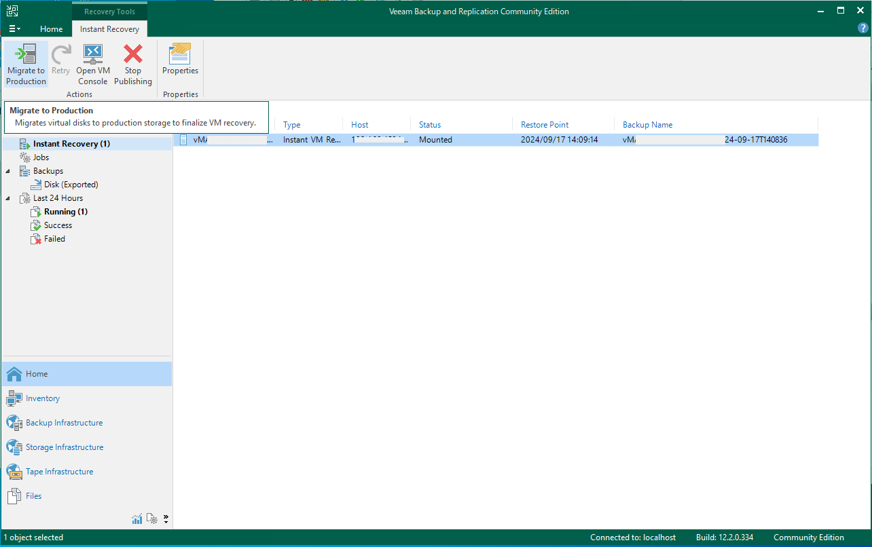Click the '1 object selected' status text
The image size is (872, 547).
click(33, 537)
